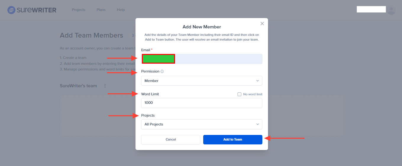Click the green highlighted email value
The image size is (402, 166).
coord(158,59)
